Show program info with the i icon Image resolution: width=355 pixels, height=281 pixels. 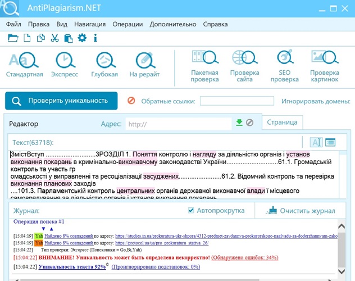[95, 38]
